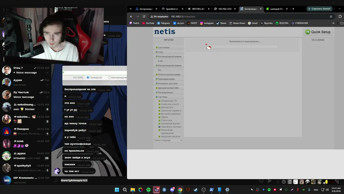Open Настройка времени page
This screenshot has height=194, width=344.
[170, 114]
